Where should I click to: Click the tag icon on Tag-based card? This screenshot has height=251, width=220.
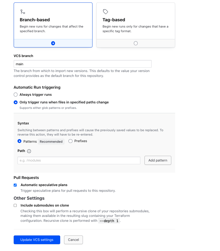105,11
